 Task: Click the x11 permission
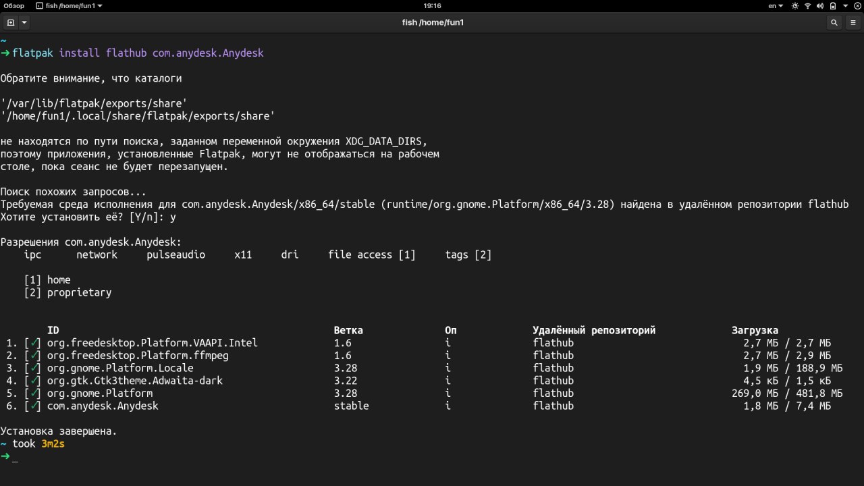click(243, 254)
